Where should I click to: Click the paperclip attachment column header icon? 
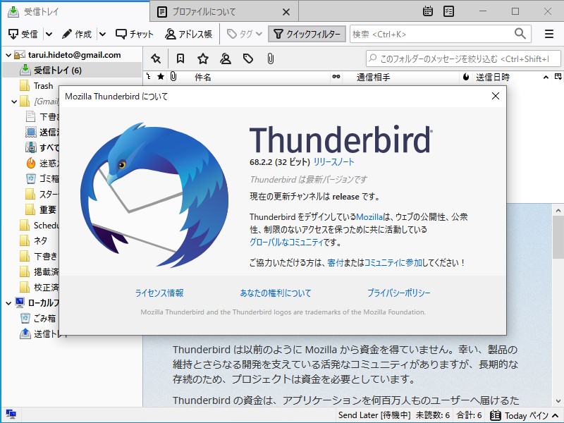[x=173, y=78]
